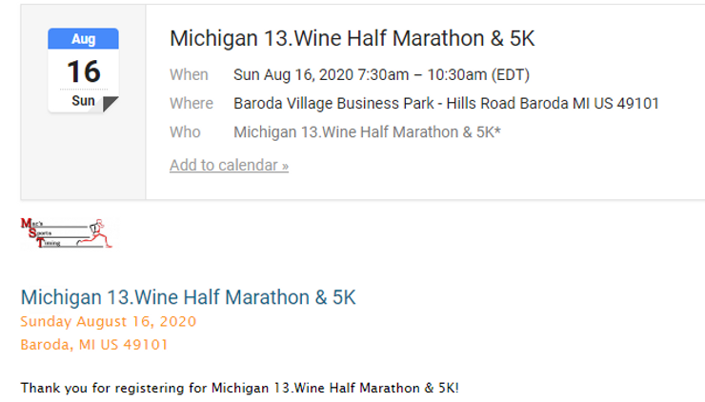This screenshot has width=705, height=402.
Task: Click the Baroda Village Business Park address
Action: [446, 104]
